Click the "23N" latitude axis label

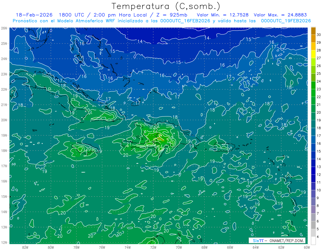pos(4,74)
